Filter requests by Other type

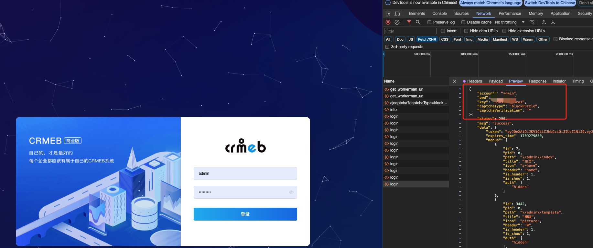point(543,39)
